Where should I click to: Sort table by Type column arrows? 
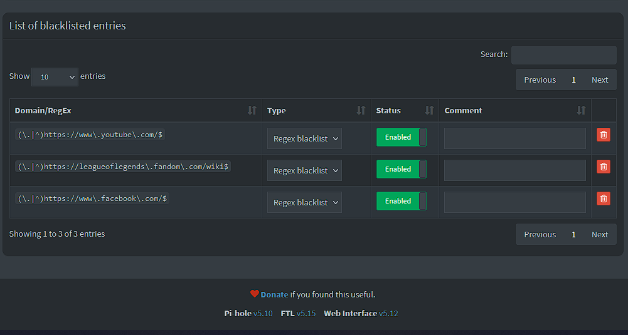point(361,110)
